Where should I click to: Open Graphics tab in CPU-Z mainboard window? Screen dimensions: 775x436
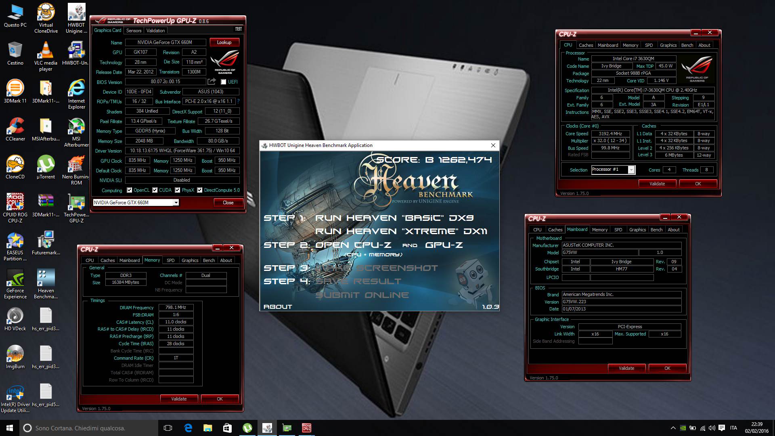[637, 230]
